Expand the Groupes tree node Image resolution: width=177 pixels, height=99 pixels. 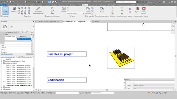(x=1, y=89)
